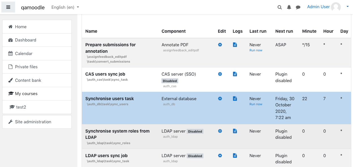Click Disabled badge in LDAP users sync row
353x167 pixels.
tap(195, 156)
